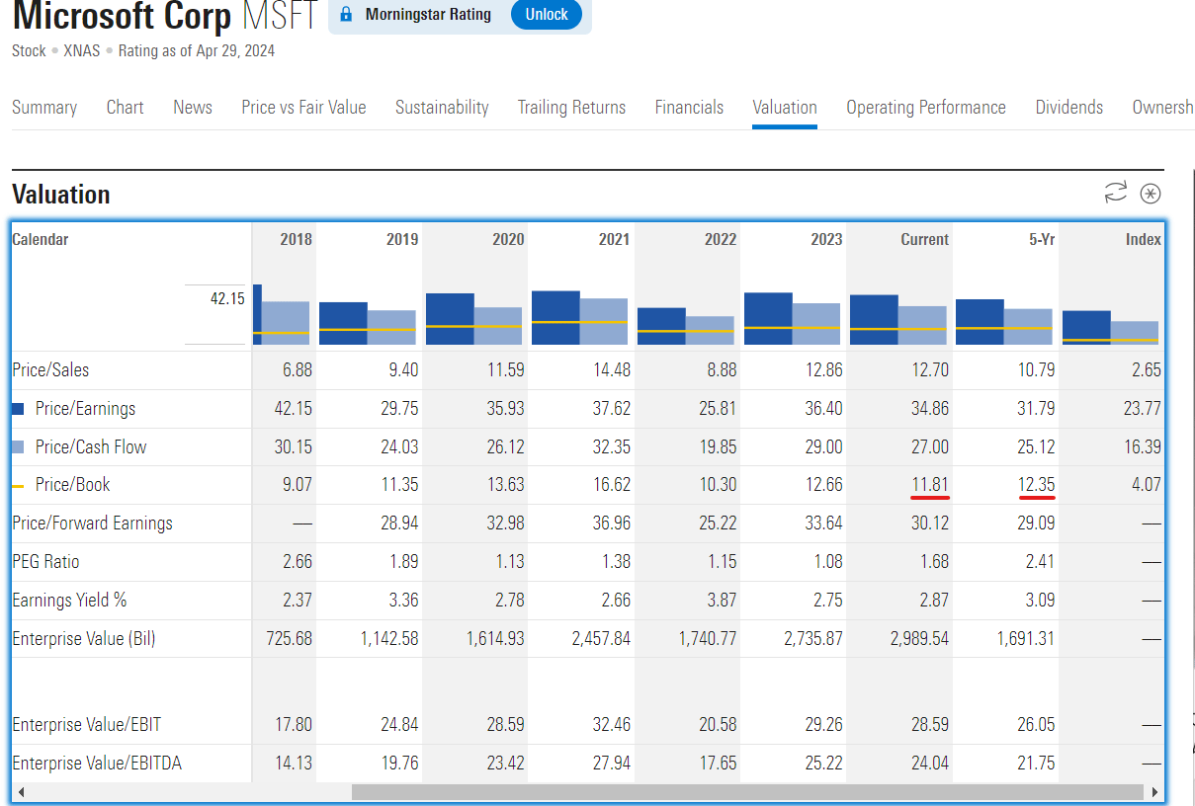This screenshot has width=1195, height=806.
Task: Click the Unlock button
Action: (x=547, y=15)
